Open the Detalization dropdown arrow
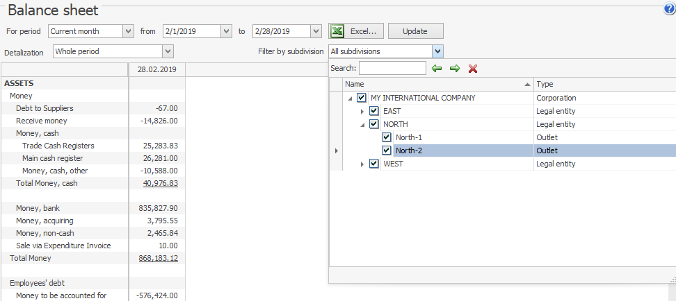Screen dimensions: 676x301 (x=168, y=51)
